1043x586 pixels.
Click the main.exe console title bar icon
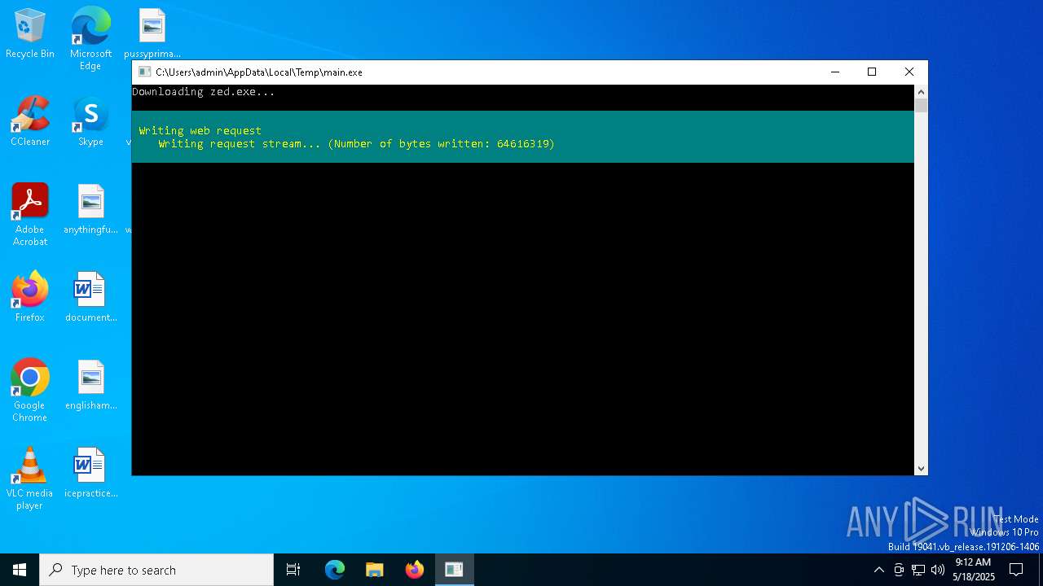pos(144,72)
